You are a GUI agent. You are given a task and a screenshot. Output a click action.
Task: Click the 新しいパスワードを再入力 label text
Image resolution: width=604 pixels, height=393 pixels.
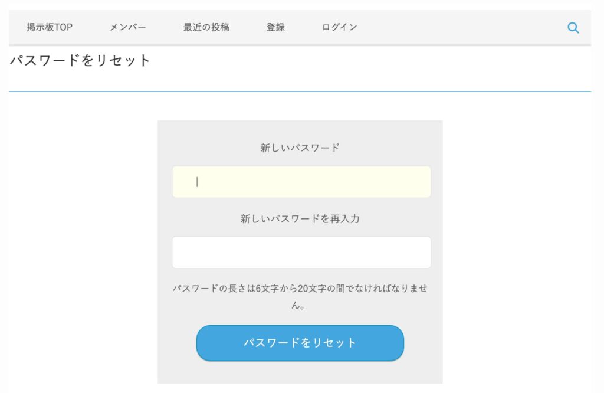tap(300, 219)
